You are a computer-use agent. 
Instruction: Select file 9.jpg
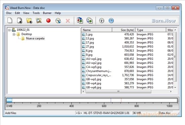[x=89, y=55]
